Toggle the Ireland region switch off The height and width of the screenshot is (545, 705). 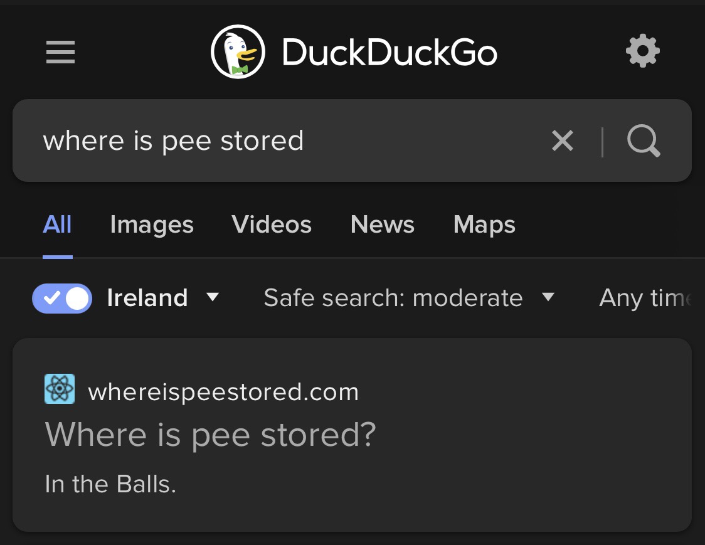[x=62, y=298]
